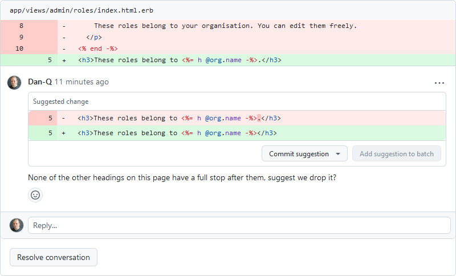Screen dimensions: 456x276
Task: Open the three-dot comment options menu
Action: pos(439,83)
